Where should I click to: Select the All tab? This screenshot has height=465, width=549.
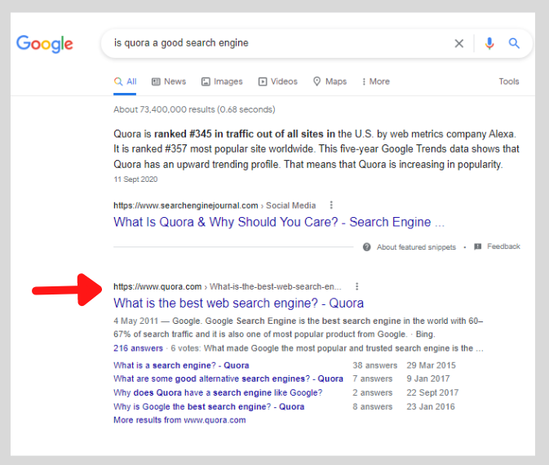tap(125, 82)
